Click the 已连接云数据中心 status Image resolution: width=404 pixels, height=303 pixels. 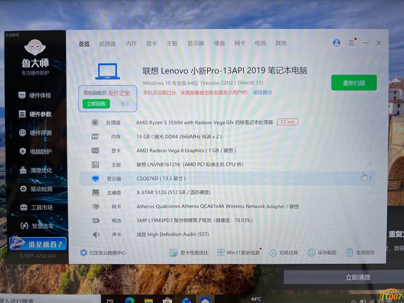[x=103, y=253]
